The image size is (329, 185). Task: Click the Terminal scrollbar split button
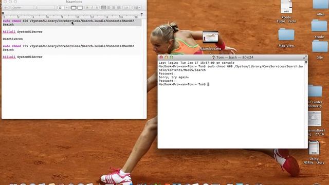point(306,62)
